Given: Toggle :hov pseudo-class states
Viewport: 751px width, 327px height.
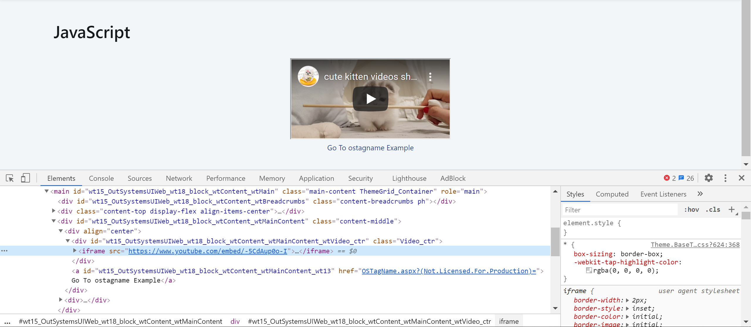Looking at the screenshot, I should point(691,209).
